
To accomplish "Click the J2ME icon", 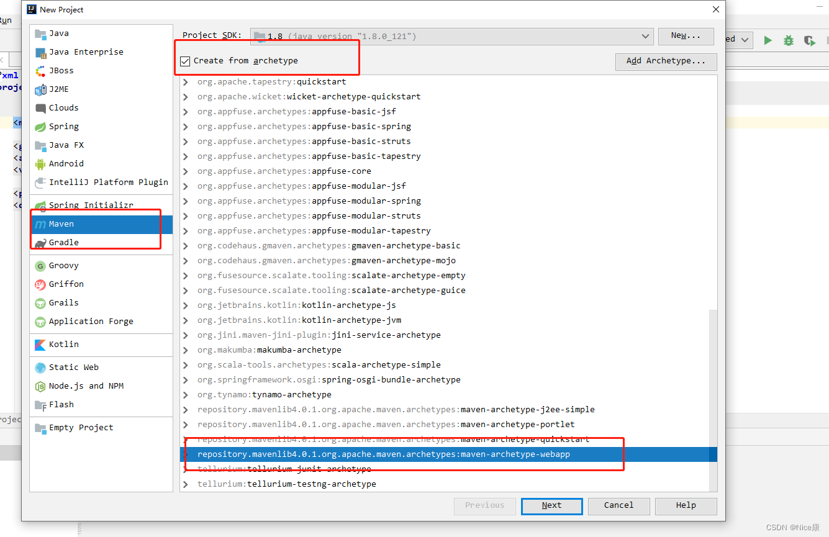I will (x=40, y=89).
